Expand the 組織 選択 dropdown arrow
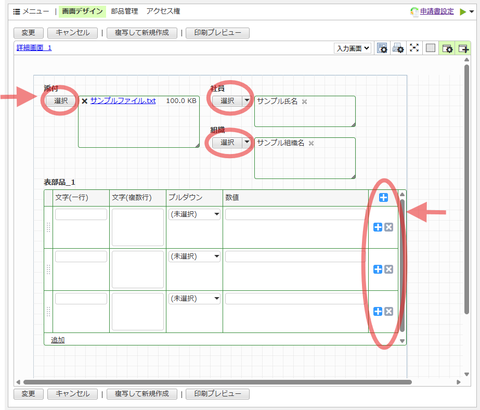This screenshot has width=480, height=410. [247, 143]
